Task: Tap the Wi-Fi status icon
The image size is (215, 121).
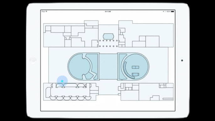Action: pyautogui.click(x=46, y=12)
